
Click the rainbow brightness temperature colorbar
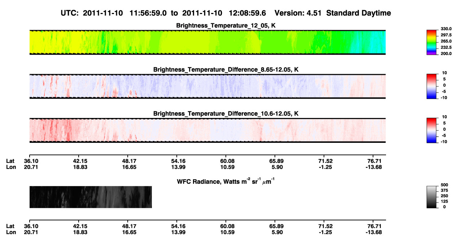(x=431, y=42)
